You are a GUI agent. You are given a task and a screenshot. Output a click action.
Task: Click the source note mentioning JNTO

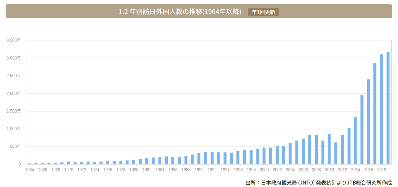point(318,183)
